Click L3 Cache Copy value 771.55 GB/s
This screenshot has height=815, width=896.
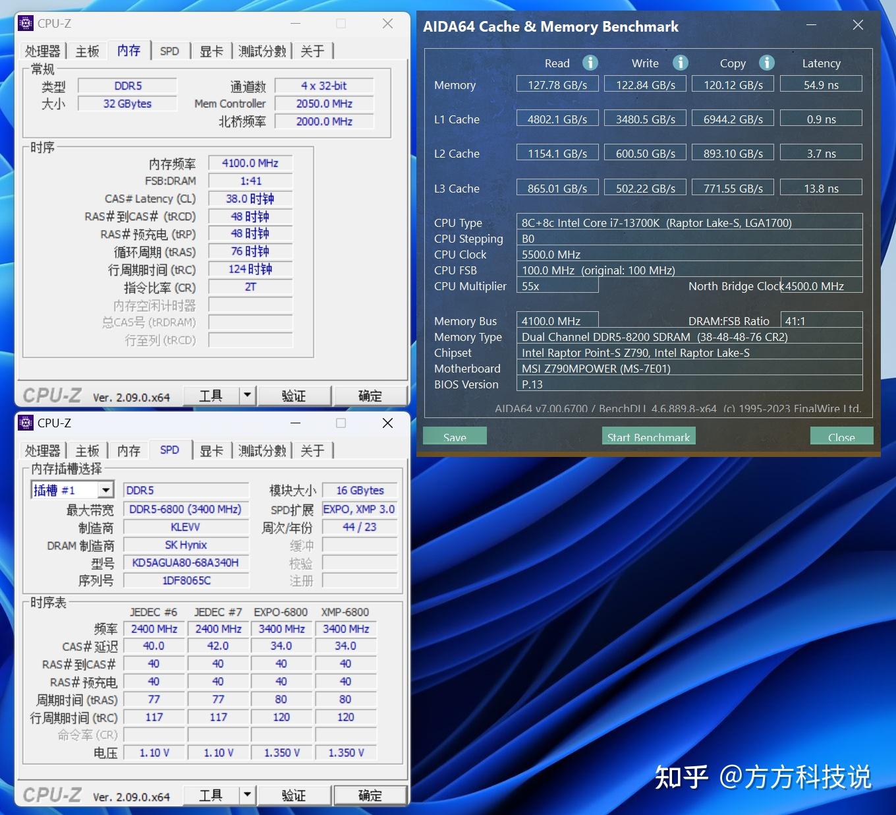(x=733, y=188)
